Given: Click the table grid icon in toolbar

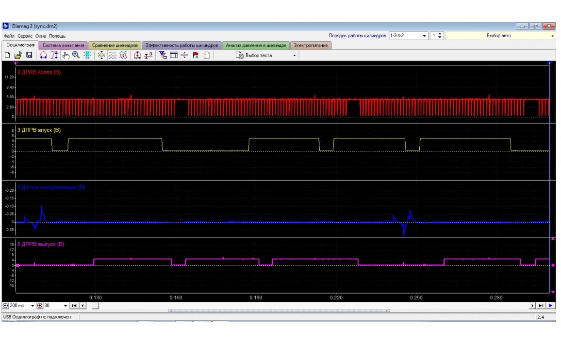Looking at the screenshot, I should [174, 56].
